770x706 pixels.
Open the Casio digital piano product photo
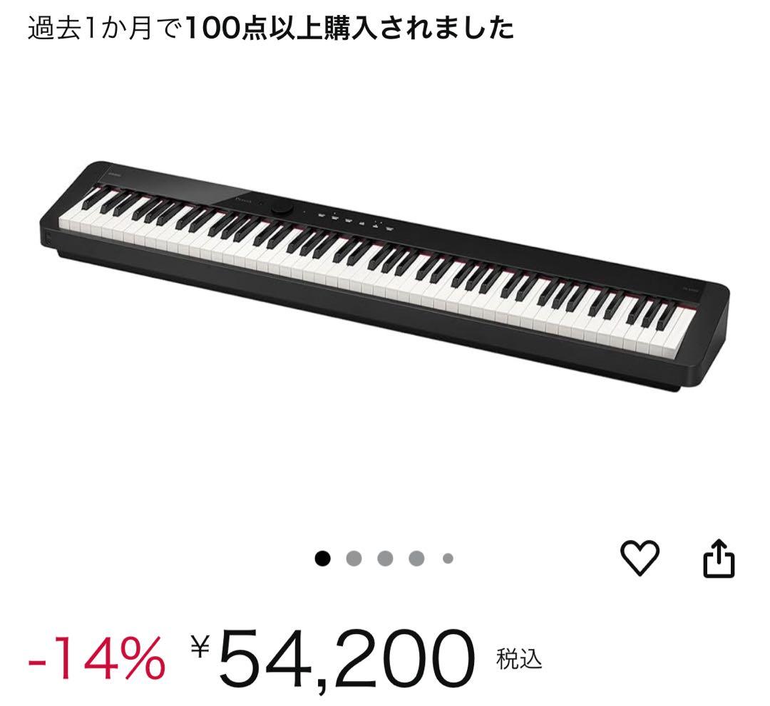point(384,276)
